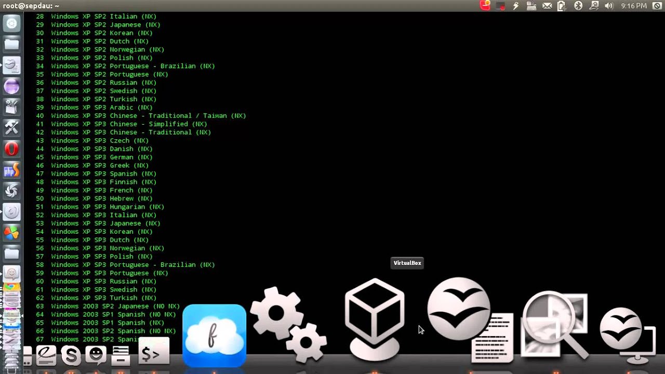
Task: Open the smiley chat bubble dock icon
Action: (96, 355)
